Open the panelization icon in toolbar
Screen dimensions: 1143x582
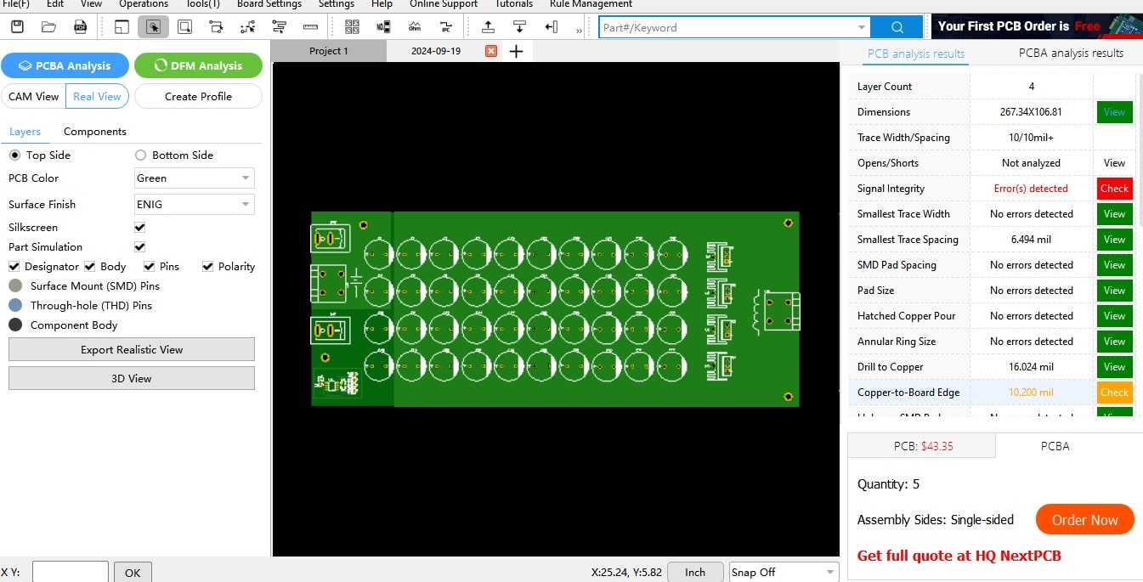click(x=353, y=26)
